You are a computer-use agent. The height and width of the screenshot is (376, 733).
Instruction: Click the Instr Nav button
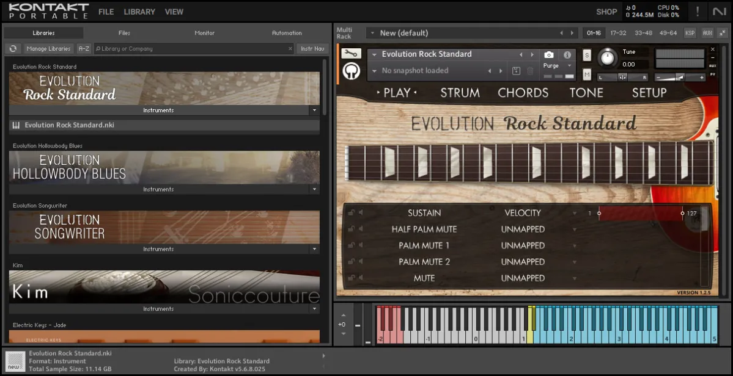(312, 49)
